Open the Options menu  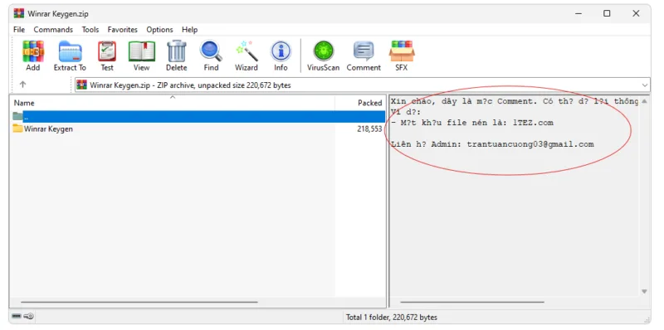pyautogui.click(x=159, y=30)
